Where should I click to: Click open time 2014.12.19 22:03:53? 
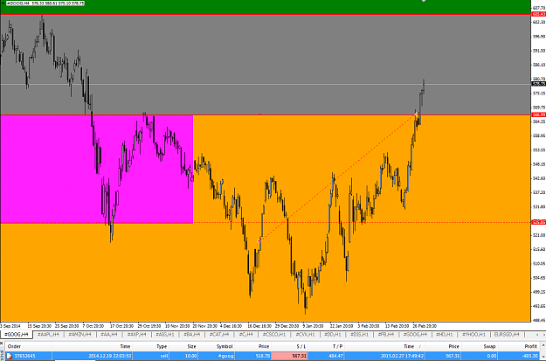110,356
